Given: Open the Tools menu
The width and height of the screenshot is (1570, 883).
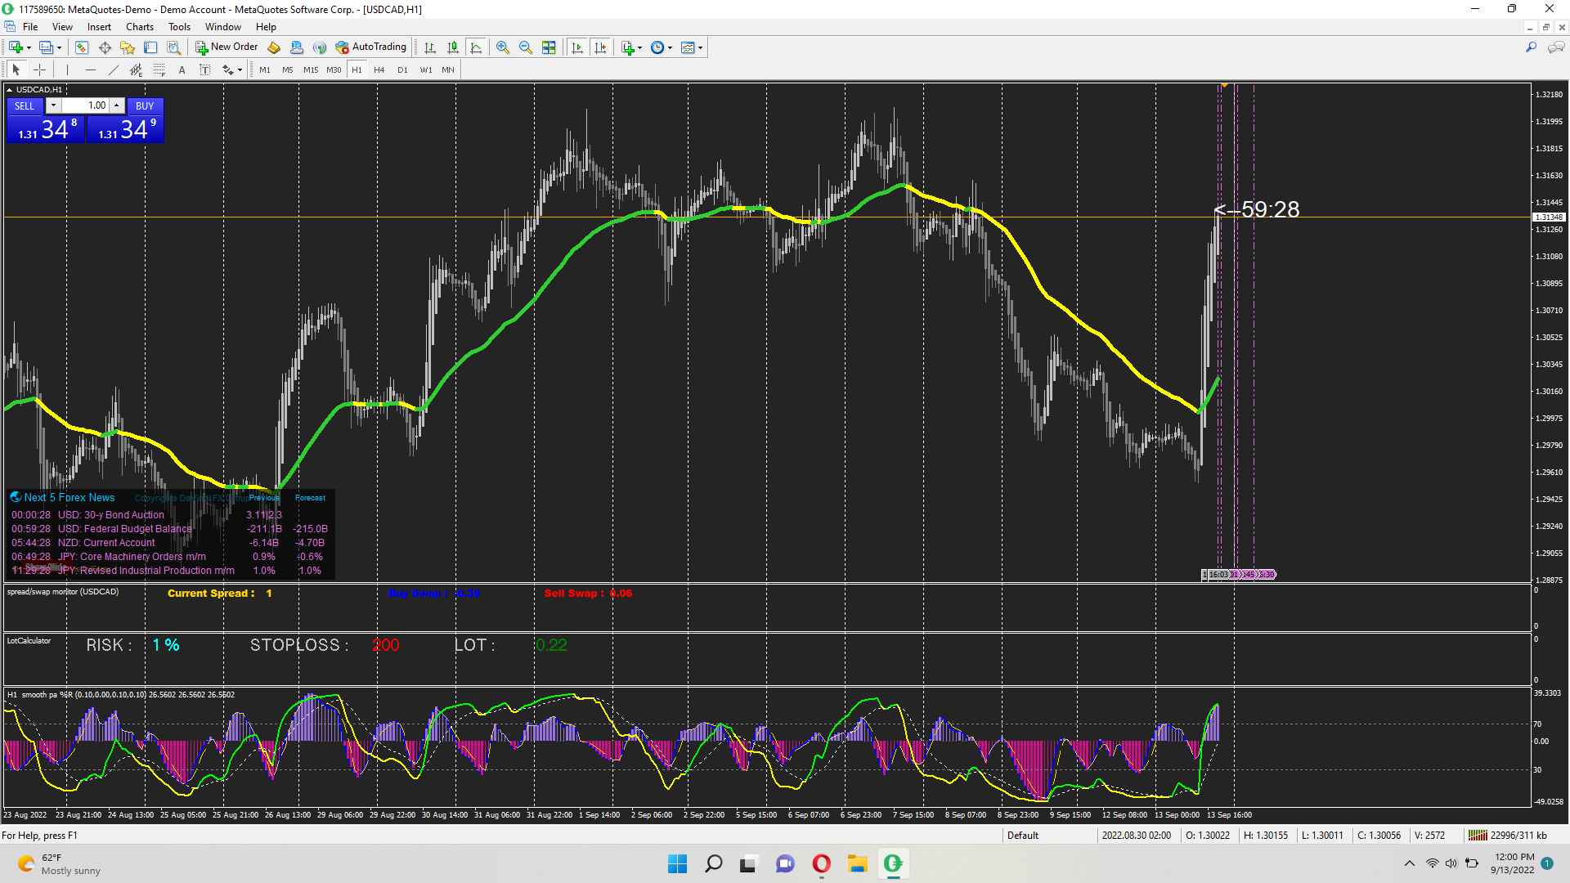Looking at the screenshot, I should coord(179,27).
